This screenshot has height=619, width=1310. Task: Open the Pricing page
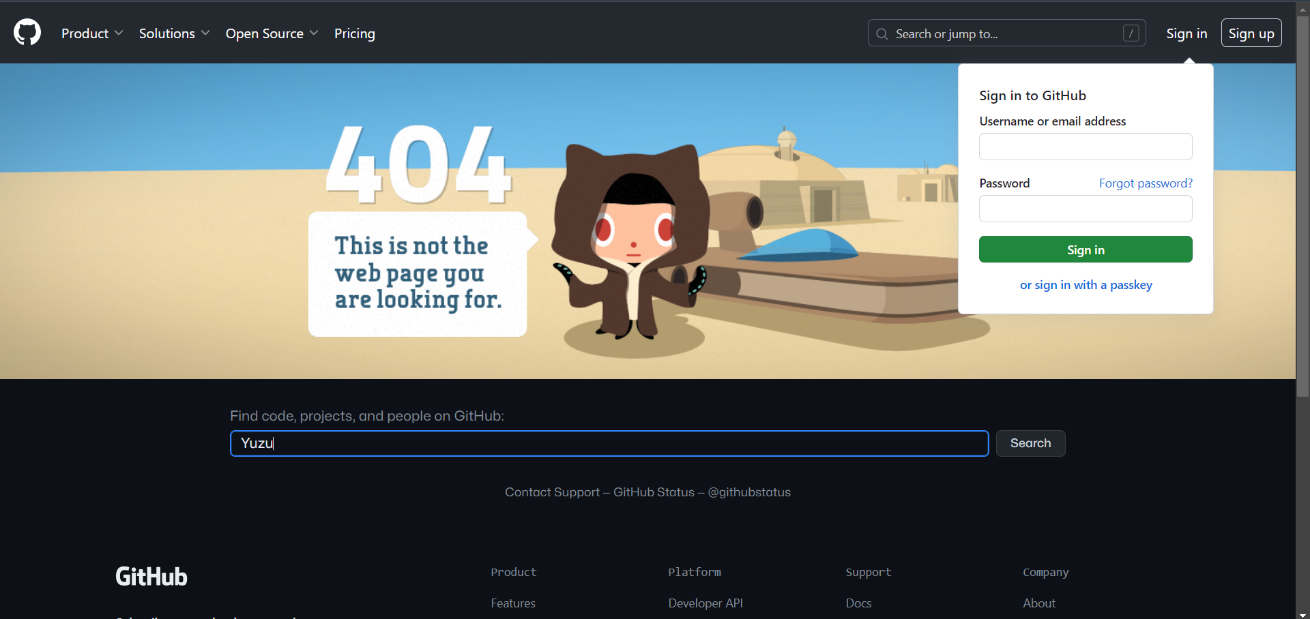click(x=355, y=33)
